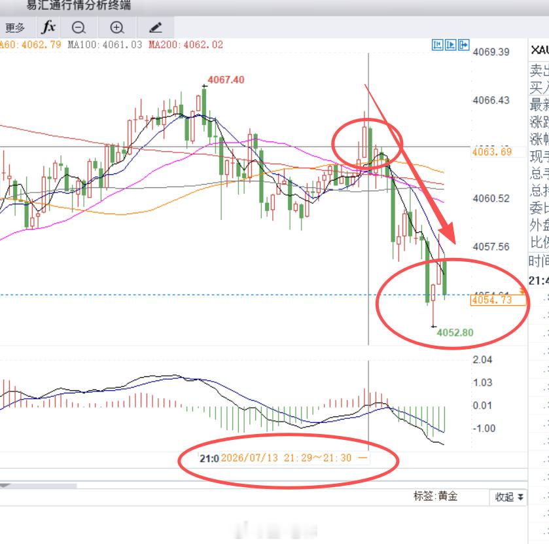The height and width of the screenshot is (544, 549).
Task: Click the 4063.69 crosshair price tag
Action: (x=492, y=152)
